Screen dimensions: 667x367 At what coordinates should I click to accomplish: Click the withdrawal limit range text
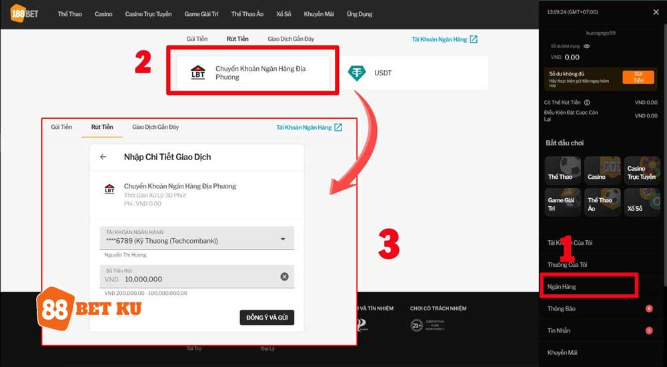[x=145, y=294]
